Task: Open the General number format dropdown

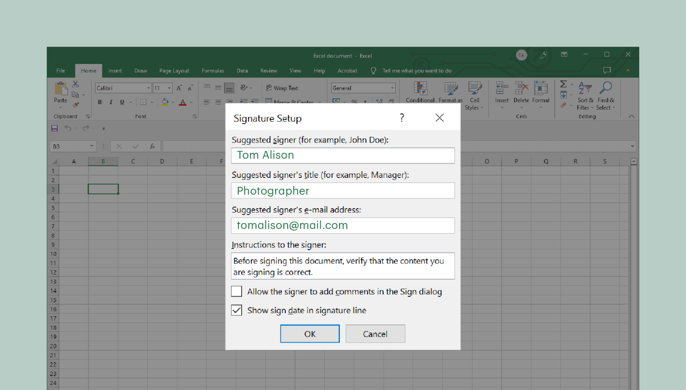Action: 392,88
